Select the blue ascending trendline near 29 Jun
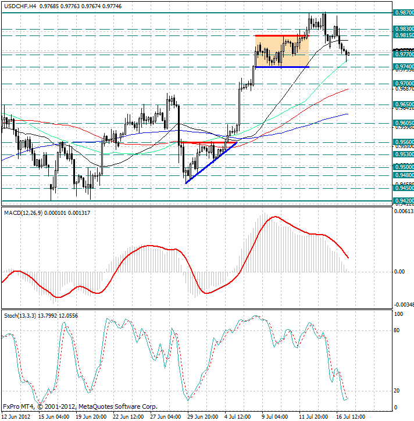This screenshot has height=421, width=414. click(x=211, y=163)
